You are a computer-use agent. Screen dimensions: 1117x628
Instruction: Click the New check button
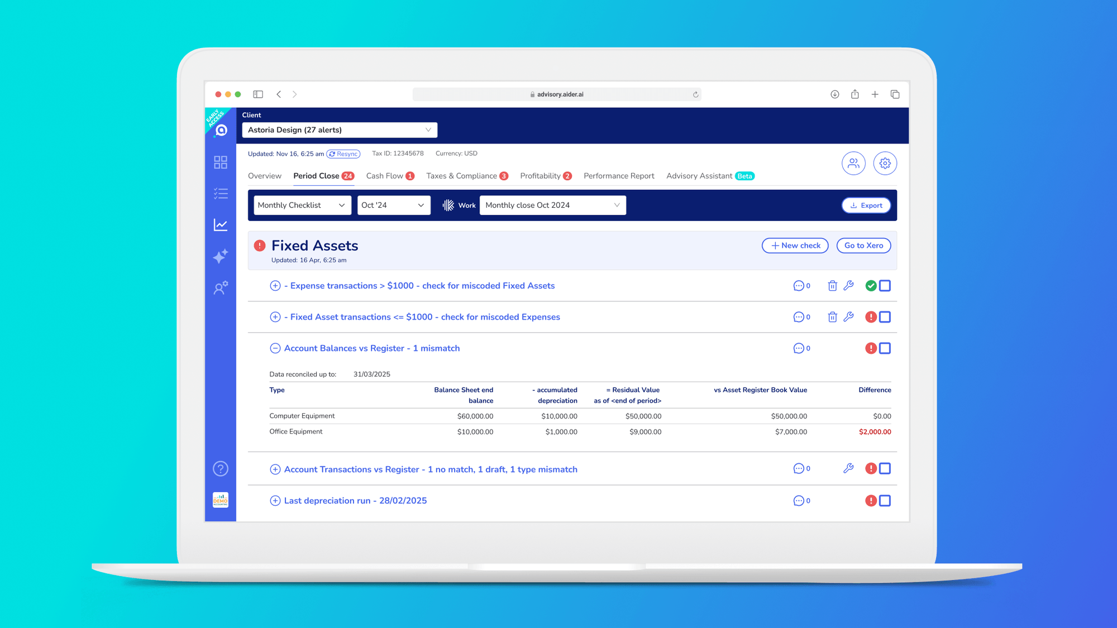[795, 246]
